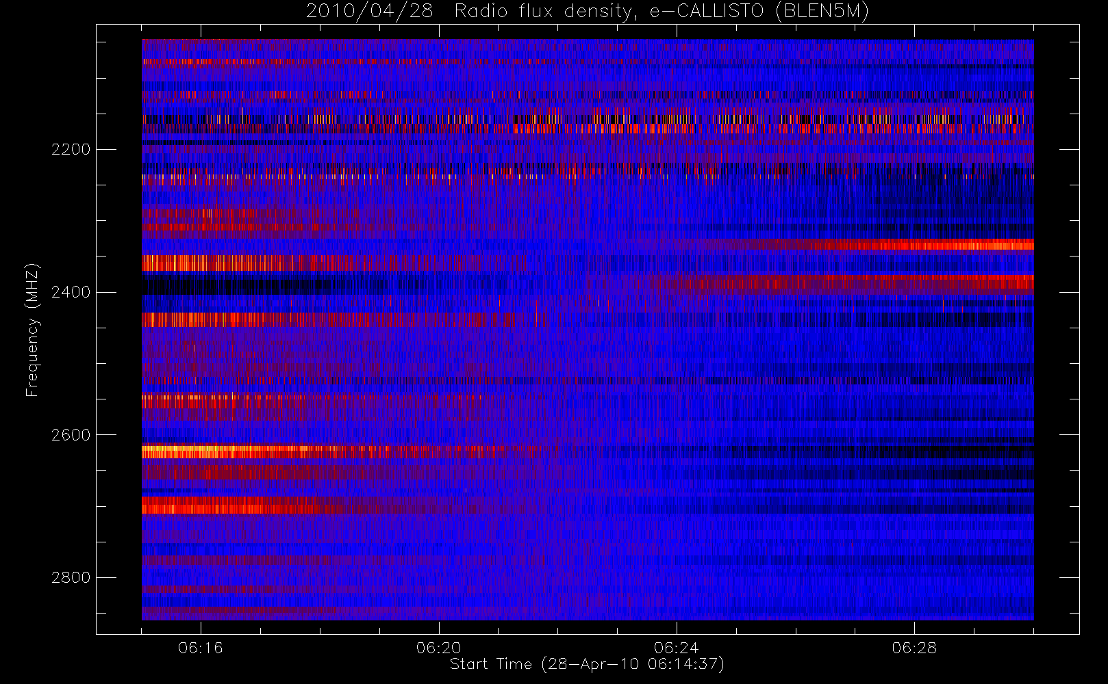The width and height of the screenshot is (1108, 684).
Task: Click the 2800 frequency tick label
Action: [71, 578]
